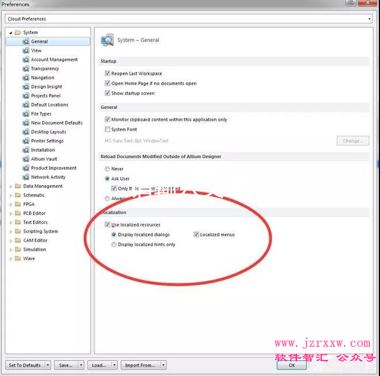Click the Set To Defaults button
The image size is (380, 376).
(x=25, y=365)
